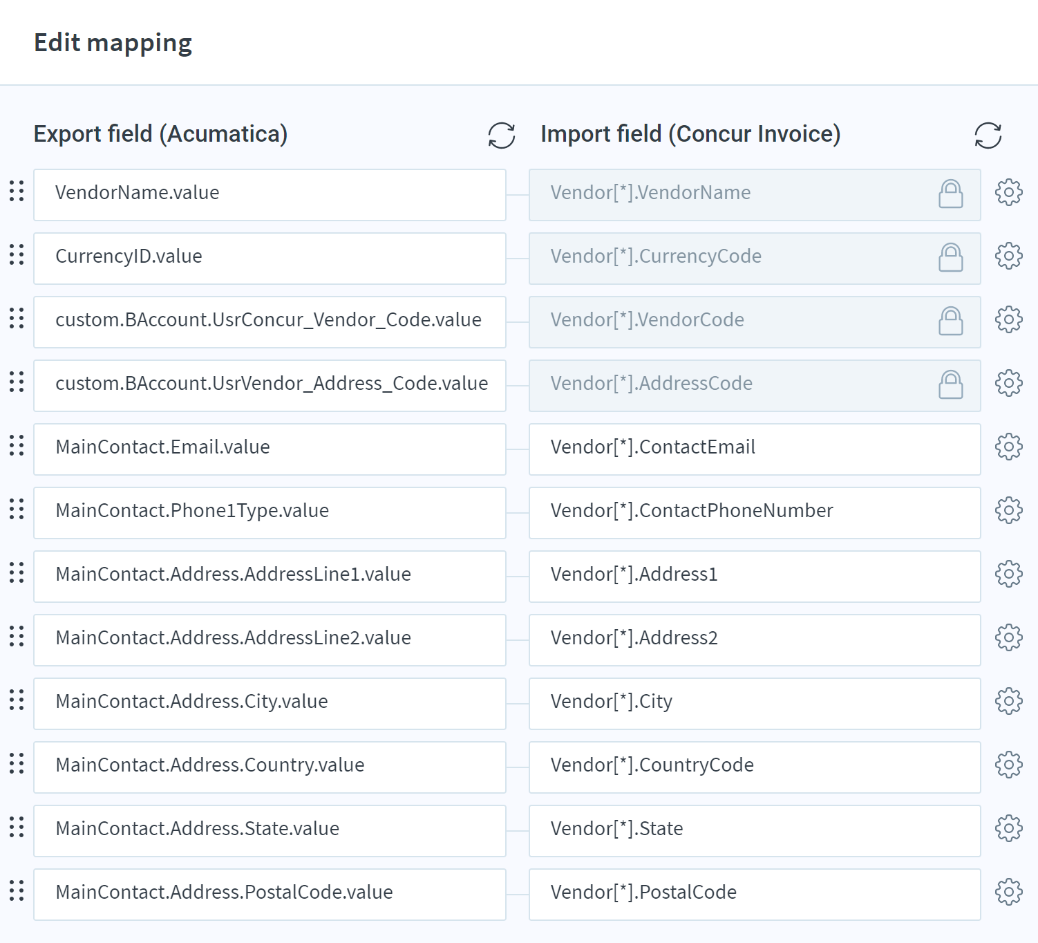Click the lock icon on Vendor[*].AddressCode
Image resolution: width=1038 pixels, height=943 pixels.
pos(951,384)
